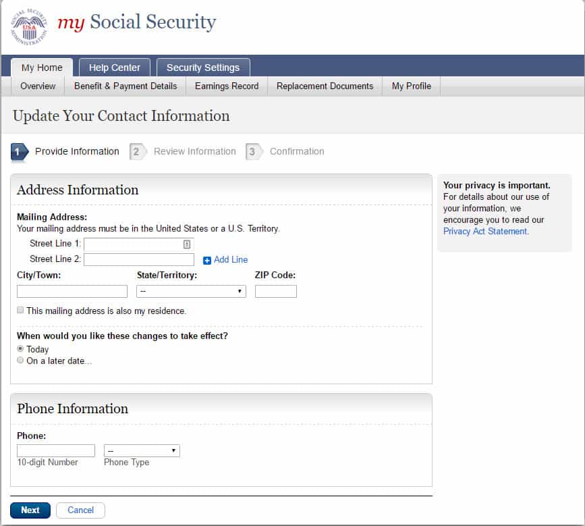
Task: Check 'This mailing address is also my residence'
Action: [x=20, y=310]
